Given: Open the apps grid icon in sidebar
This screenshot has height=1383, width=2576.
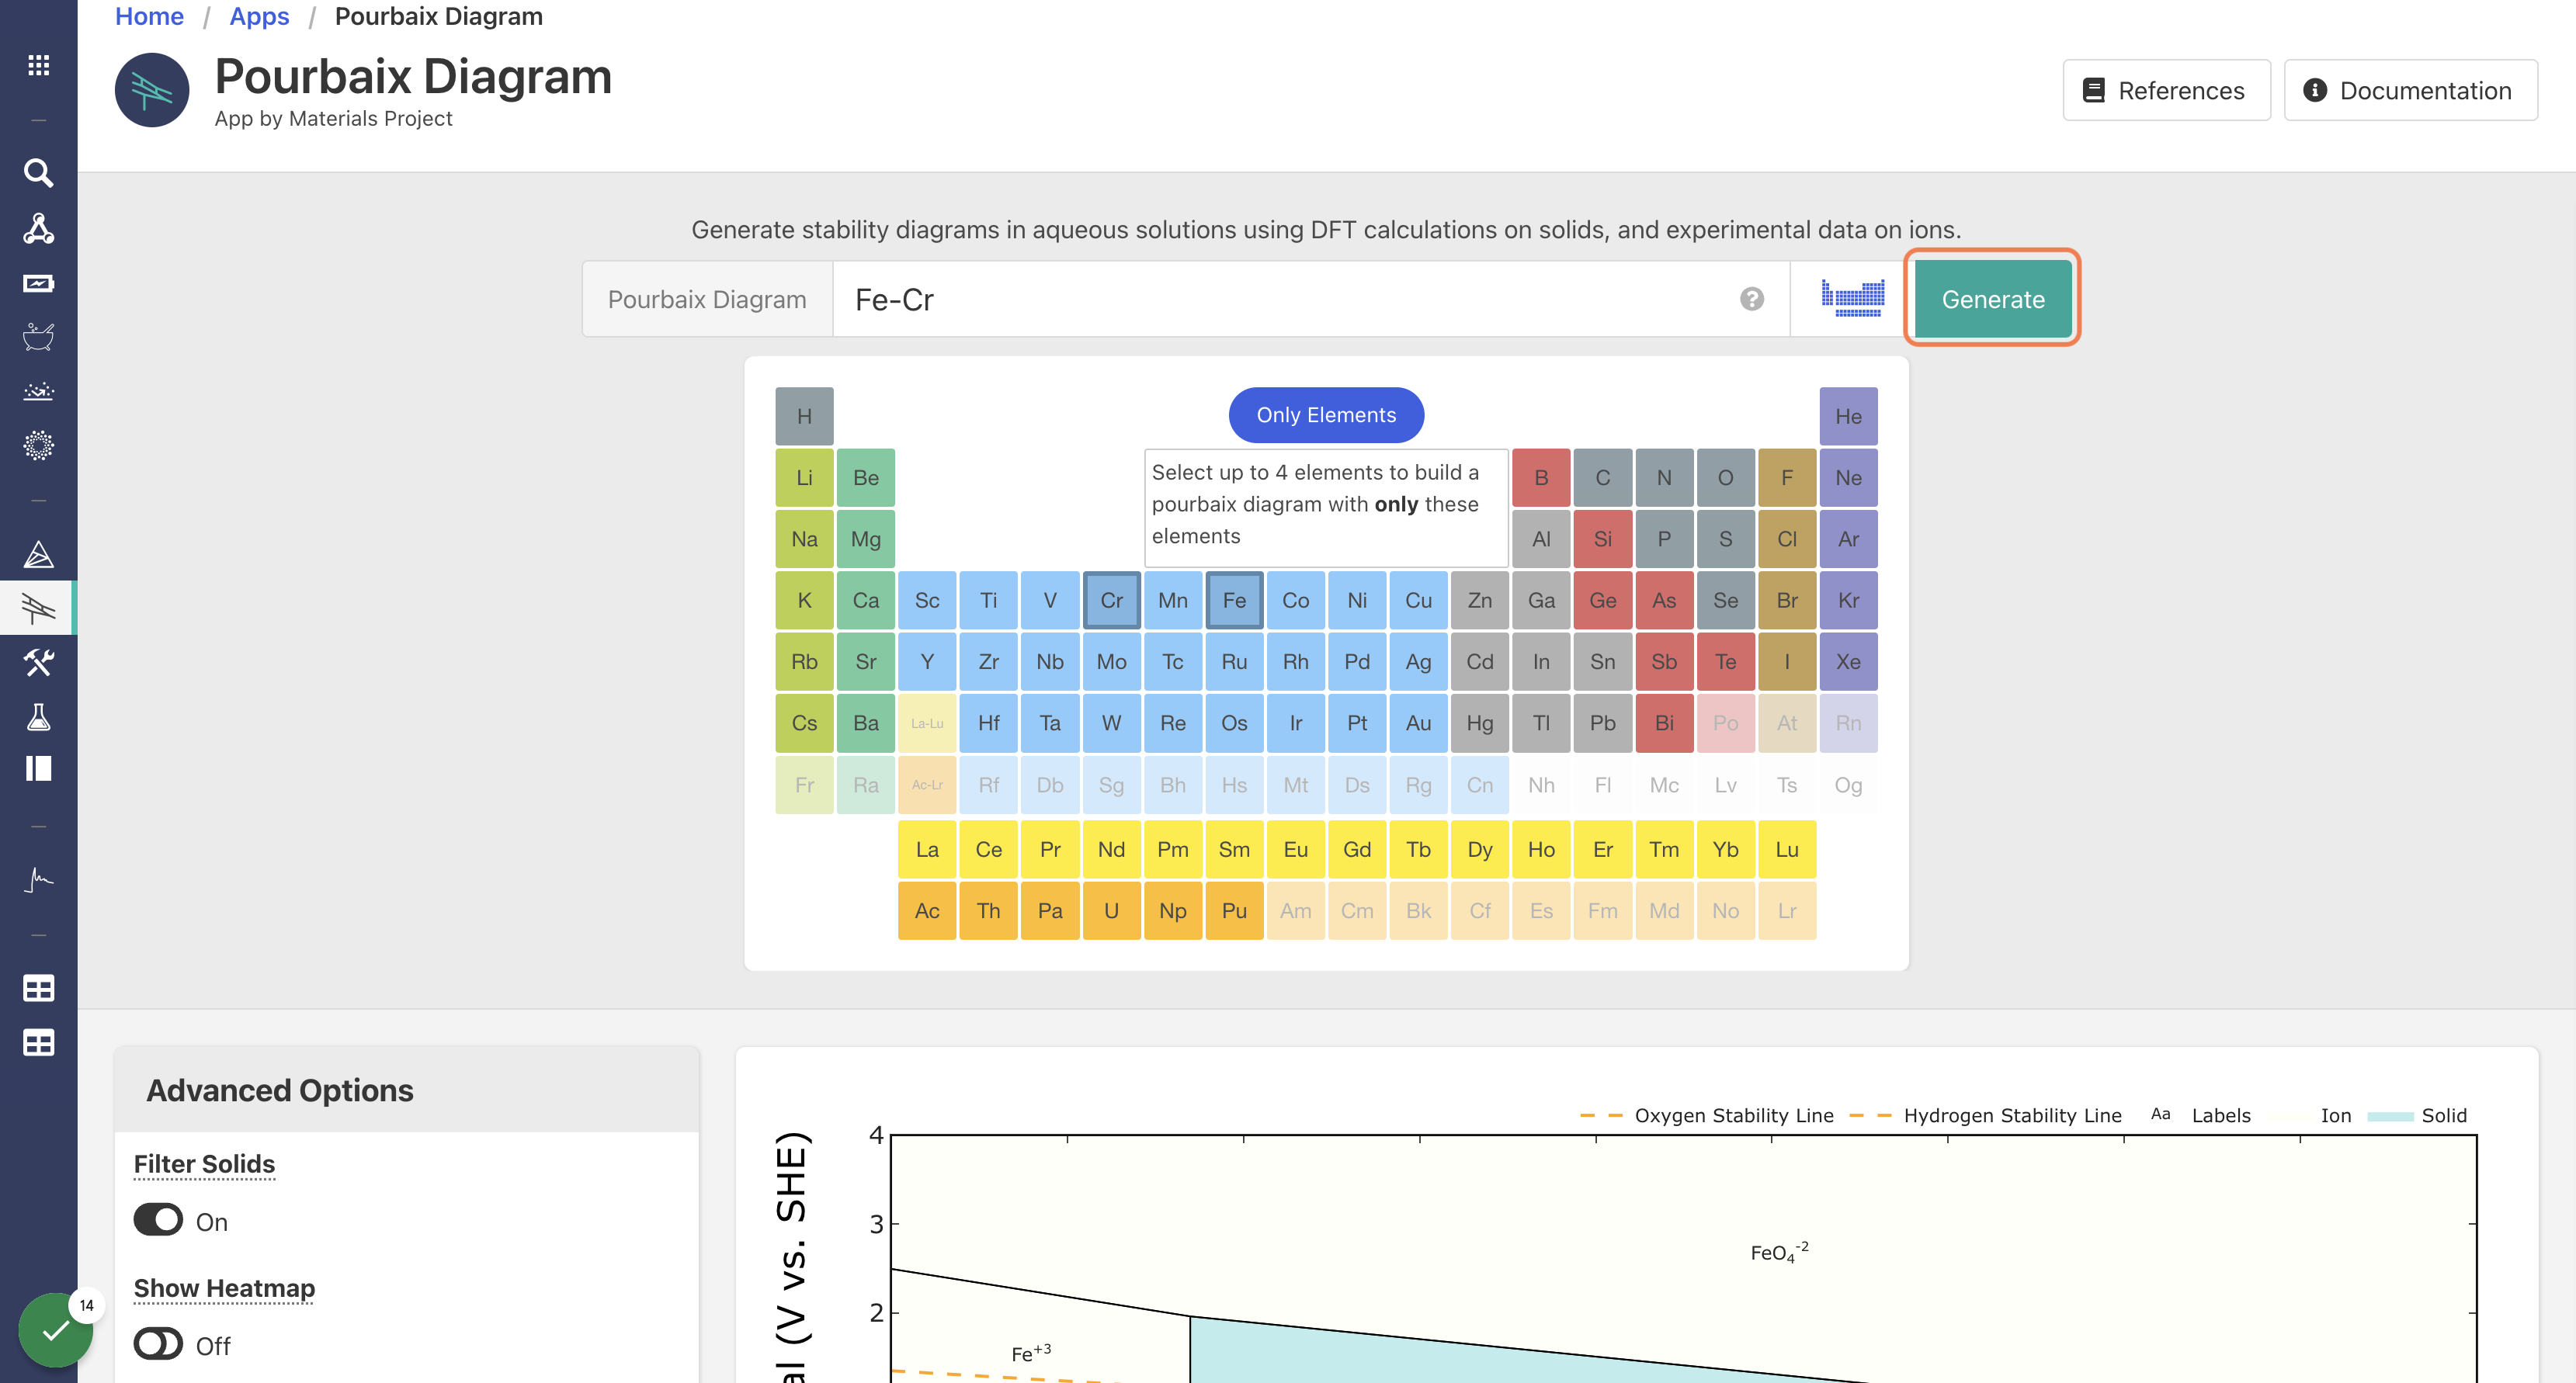Looking at the screenshot, I should 38,65.
